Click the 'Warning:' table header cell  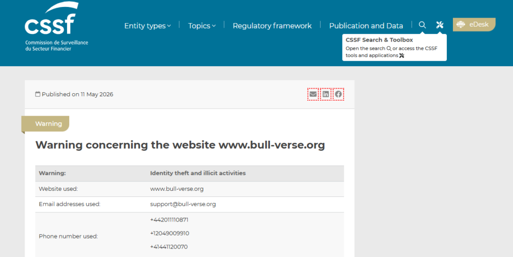click(x=52, y=173)
